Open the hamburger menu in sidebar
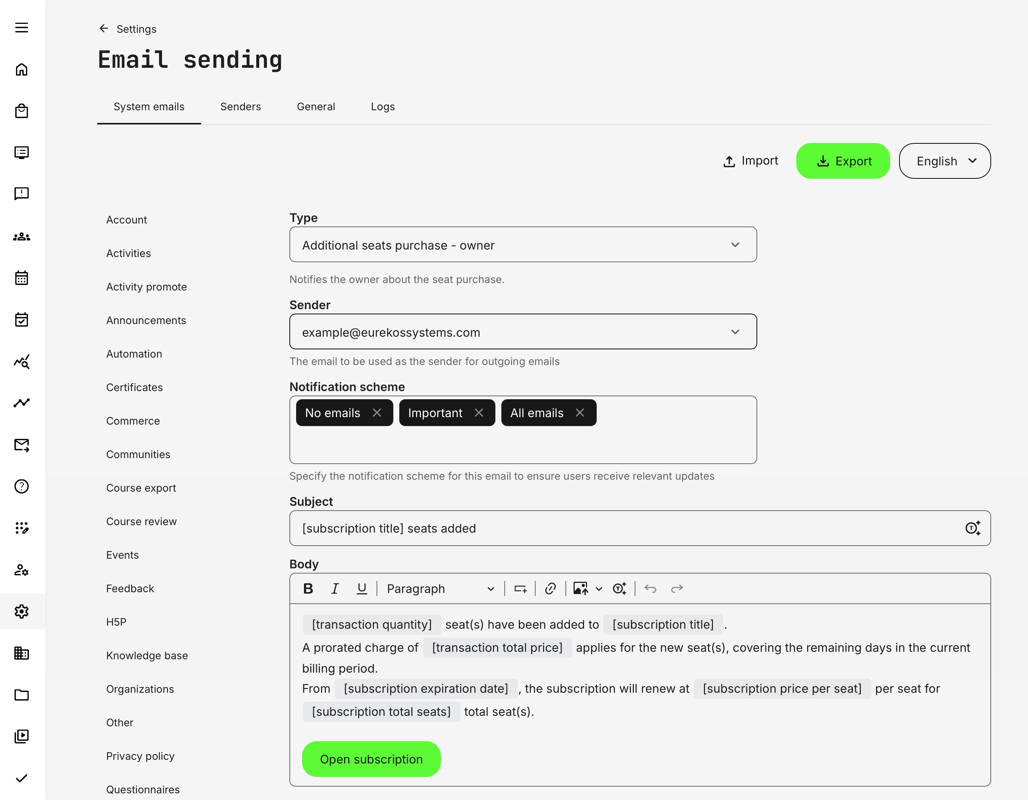This screenshot has height=800, width=1028. (22, 28)
